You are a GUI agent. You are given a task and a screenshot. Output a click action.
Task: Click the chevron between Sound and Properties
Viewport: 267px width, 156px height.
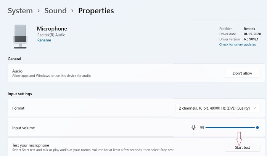tap(72, 11)
